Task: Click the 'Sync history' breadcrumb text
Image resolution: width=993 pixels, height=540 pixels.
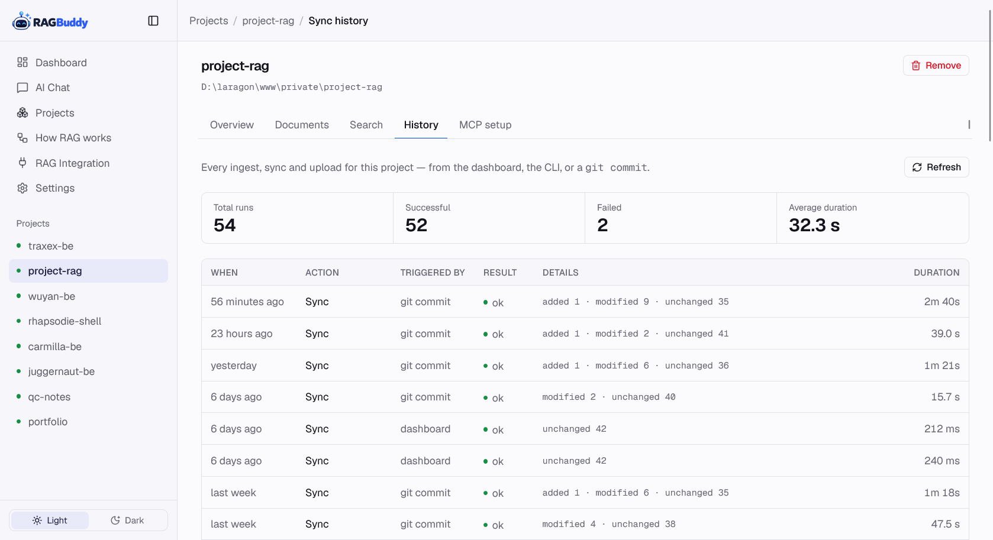Action: (x=338, y=21)
